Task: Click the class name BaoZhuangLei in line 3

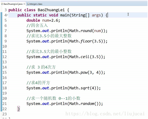Action: tap(51, 10)
